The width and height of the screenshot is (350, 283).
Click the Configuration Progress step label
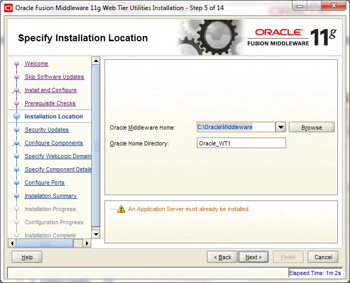54,222
